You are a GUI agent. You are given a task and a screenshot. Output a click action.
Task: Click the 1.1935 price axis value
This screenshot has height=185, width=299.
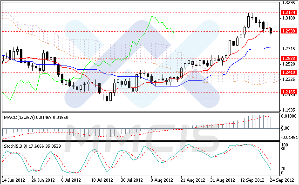click(289, 110)
